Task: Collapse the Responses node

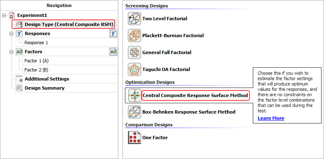Action: tap(11, 33)
